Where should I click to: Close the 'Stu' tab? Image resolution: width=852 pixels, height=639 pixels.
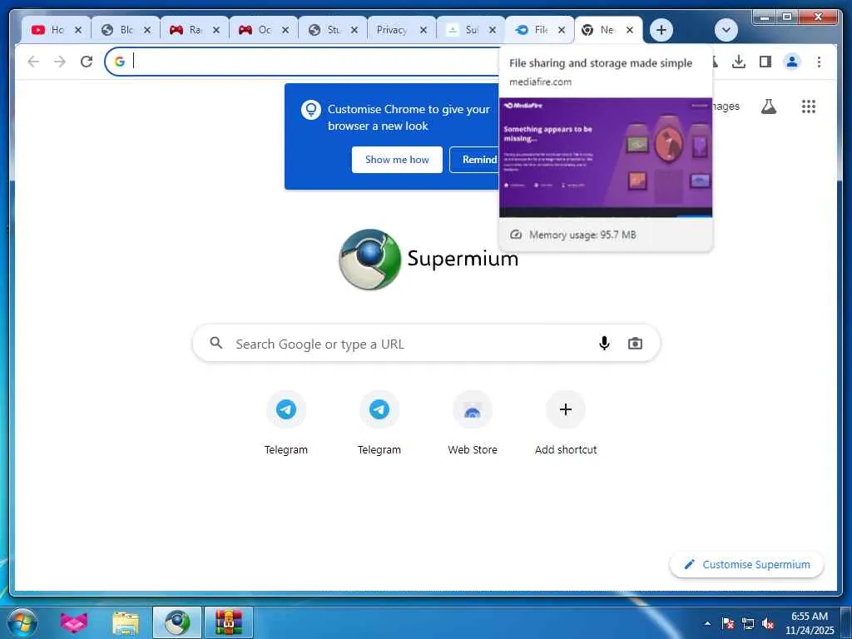point(354,30)
